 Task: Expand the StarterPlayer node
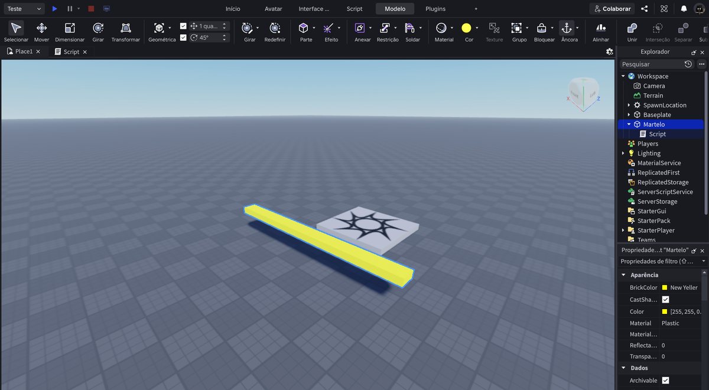pos(623,230)
